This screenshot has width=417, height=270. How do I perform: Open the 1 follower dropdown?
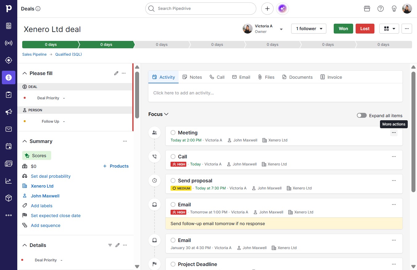coord(309,29)
